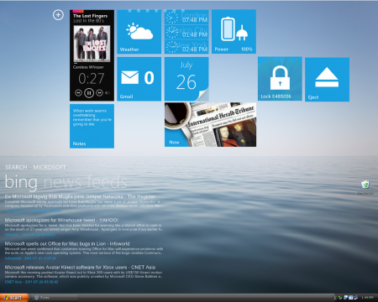Image resolution: width=378 pixels, height=302 pixels.
Task: Click the blue window tray icon
Action: pos(345,298)
